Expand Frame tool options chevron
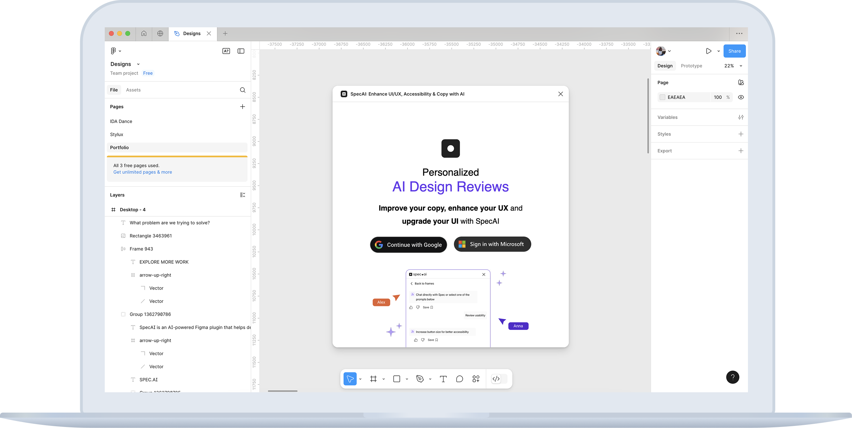852x428 pixels. coord(384,379)
